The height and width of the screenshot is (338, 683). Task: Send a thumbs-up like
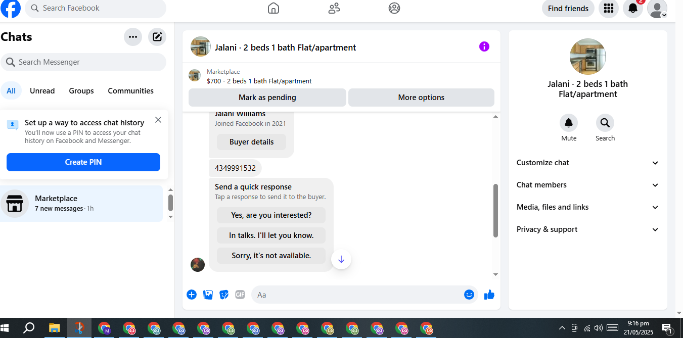pyautogui.click(x=489, y=295)
